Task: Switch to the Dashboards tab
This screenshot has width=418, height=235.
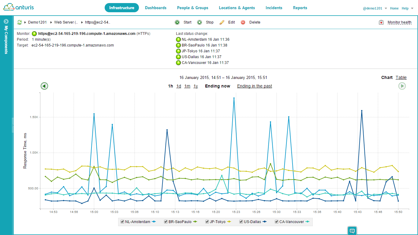Action: [156, 8]
